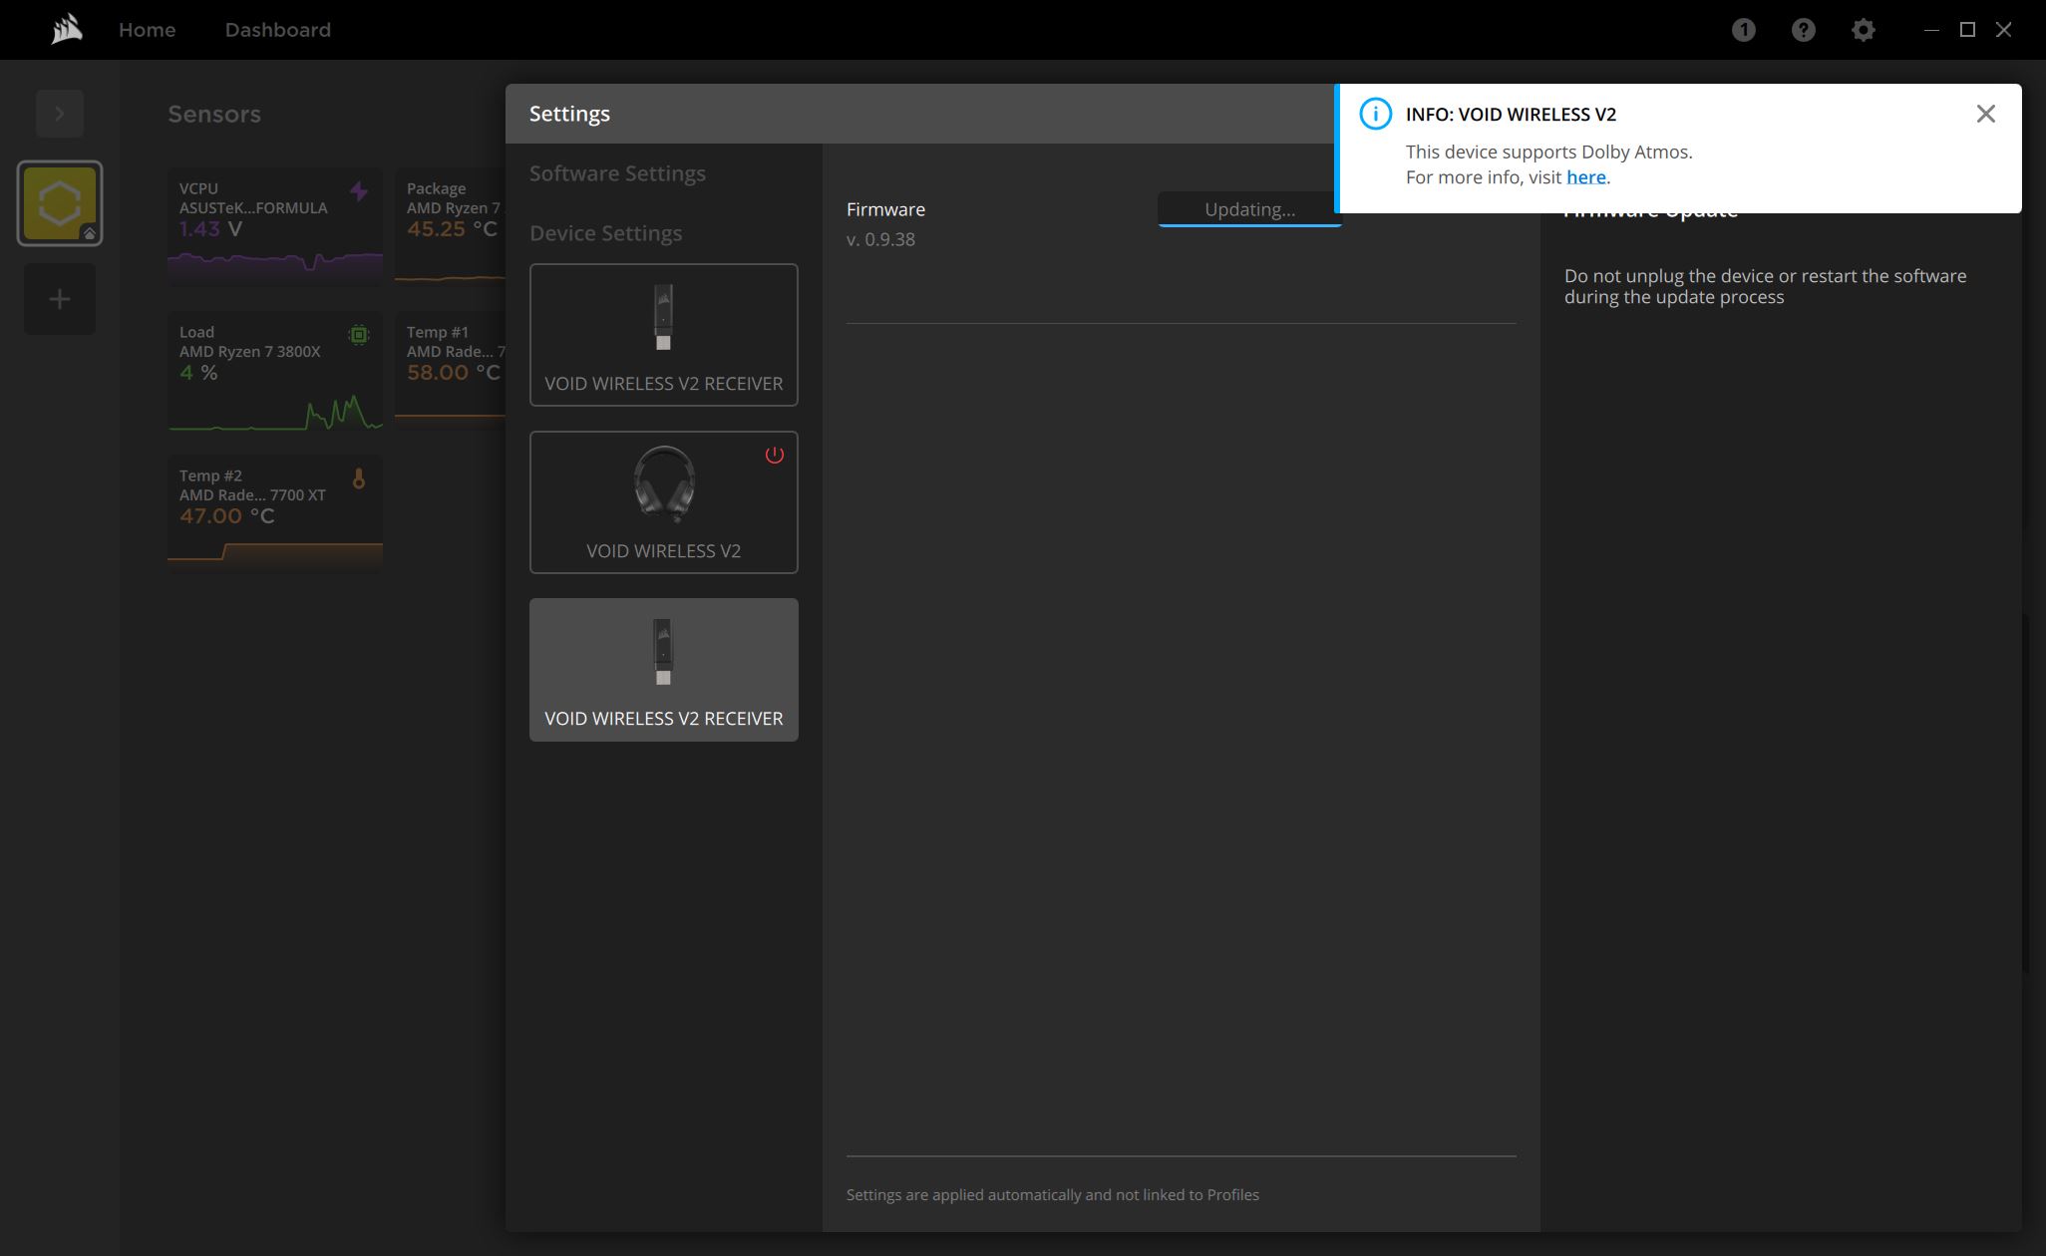Maximize the iCUE window
The height and width of the screenshot is (1256, 2046).
[x=1967, y=30]
